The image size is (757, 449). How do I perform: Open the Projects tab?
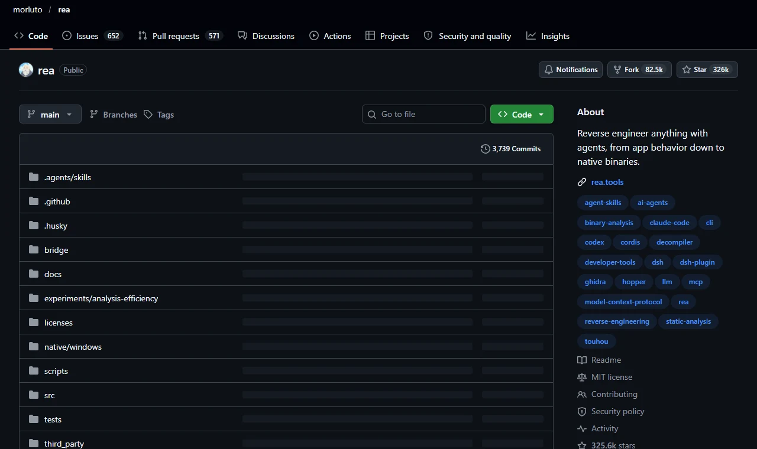coord(387,36)
